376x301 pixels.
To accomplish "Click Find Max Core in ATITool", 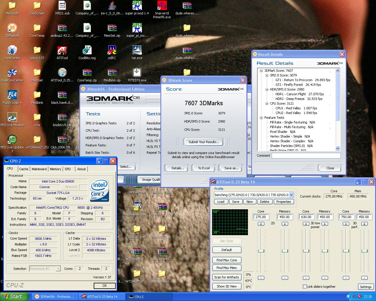I will click(226, 260).
